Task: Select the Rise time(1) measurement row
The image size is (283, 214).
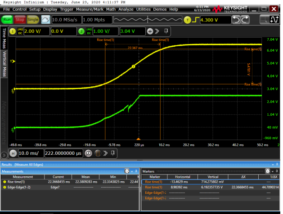Action: coord(22,182)
